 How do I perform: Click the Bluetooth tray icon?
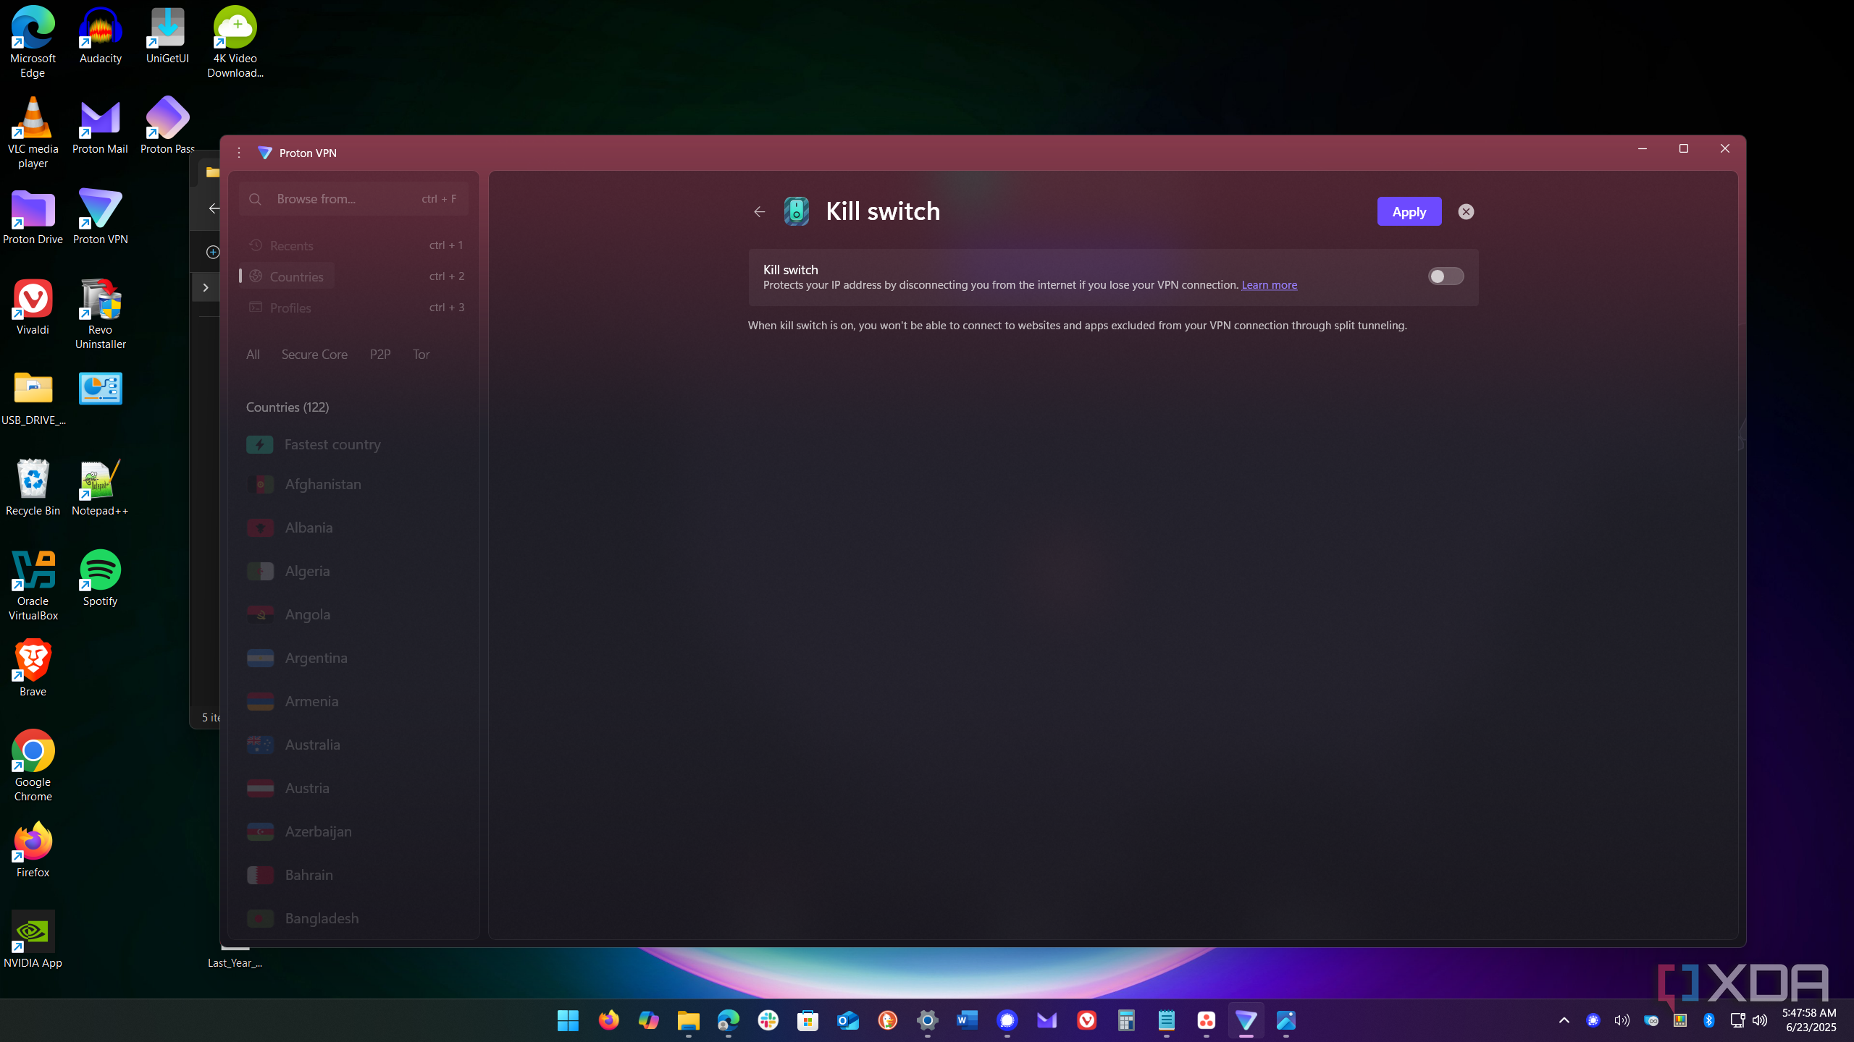1708,1020
